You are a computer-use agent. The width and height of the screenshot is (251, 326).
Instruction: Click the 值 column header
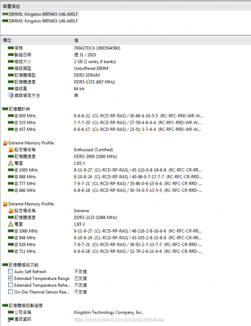click(76, 40)
